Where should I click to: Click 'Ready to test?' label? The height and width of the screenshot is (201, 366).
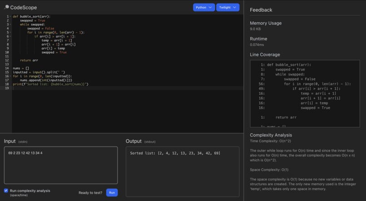90,193
